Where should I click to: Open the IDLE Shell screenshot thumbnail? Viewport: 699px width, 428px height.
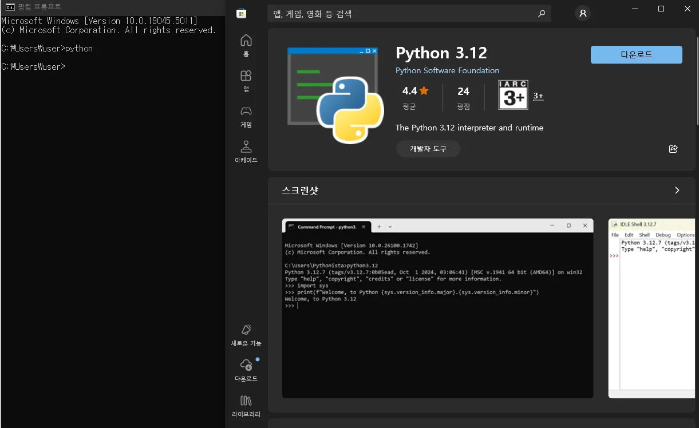[651, 308]
